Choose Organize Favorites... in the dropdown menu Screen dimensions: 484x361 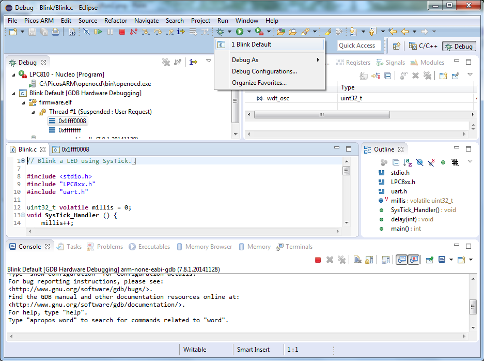270,83
